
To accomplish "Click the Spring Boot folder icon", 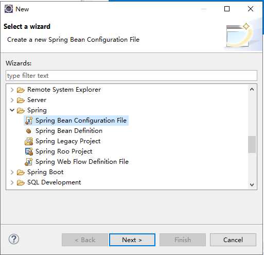I will [x=21, y=172].
